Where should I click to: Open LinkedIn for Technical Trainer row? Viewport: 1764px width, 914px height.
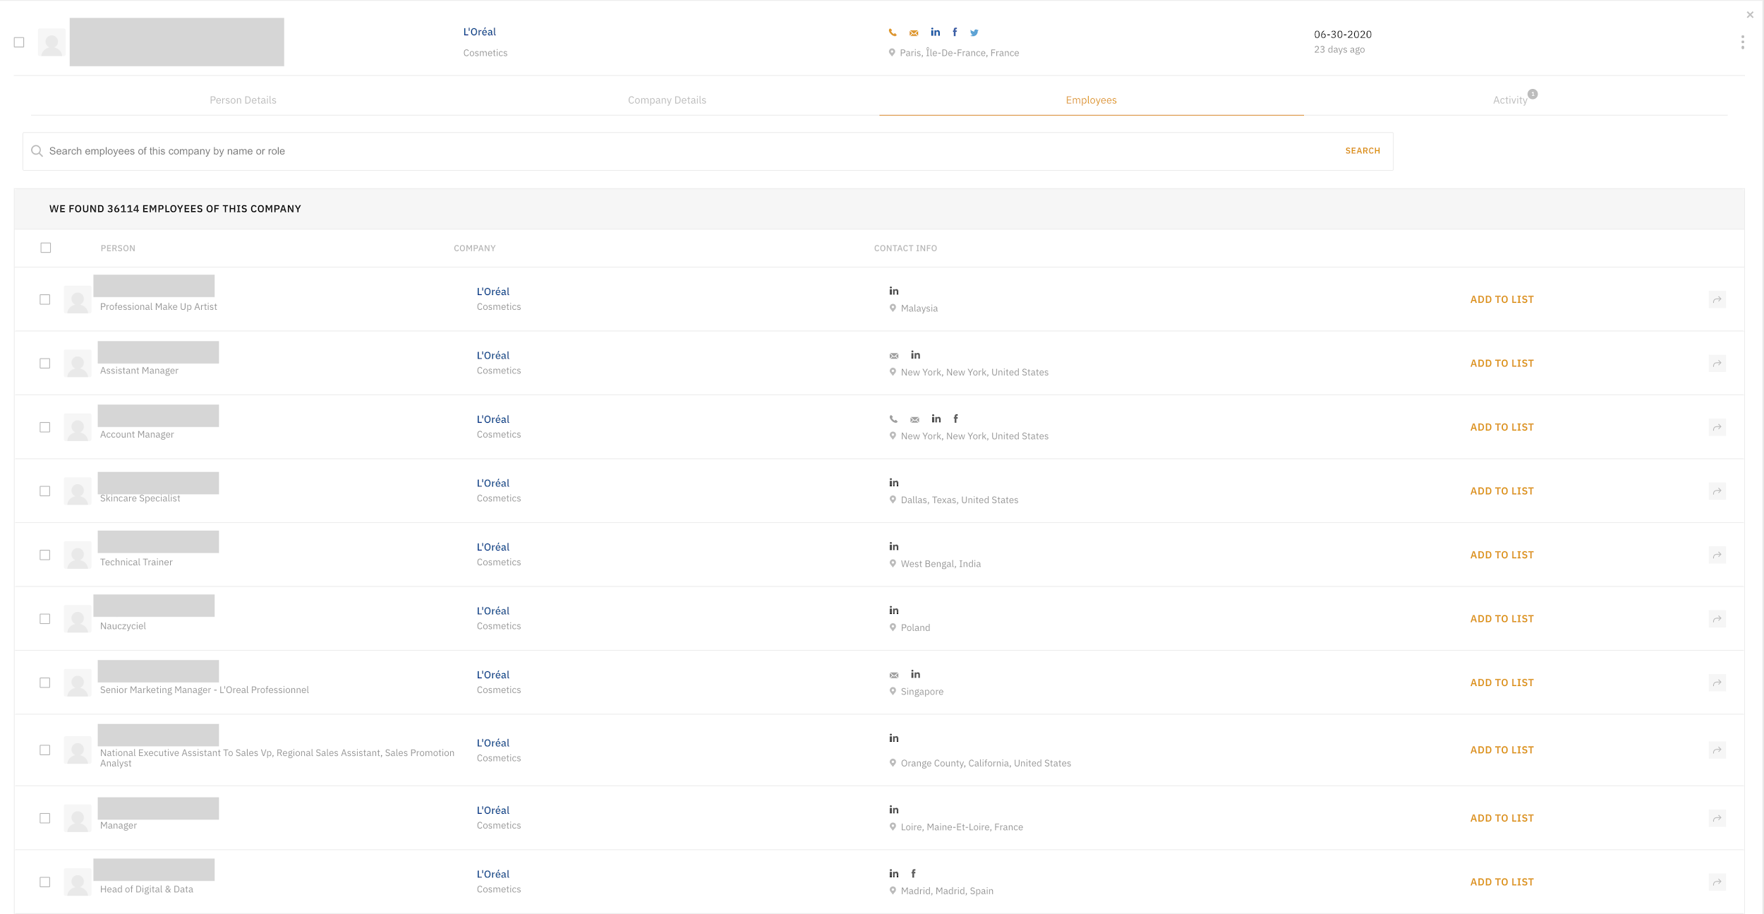pos(894,546)
